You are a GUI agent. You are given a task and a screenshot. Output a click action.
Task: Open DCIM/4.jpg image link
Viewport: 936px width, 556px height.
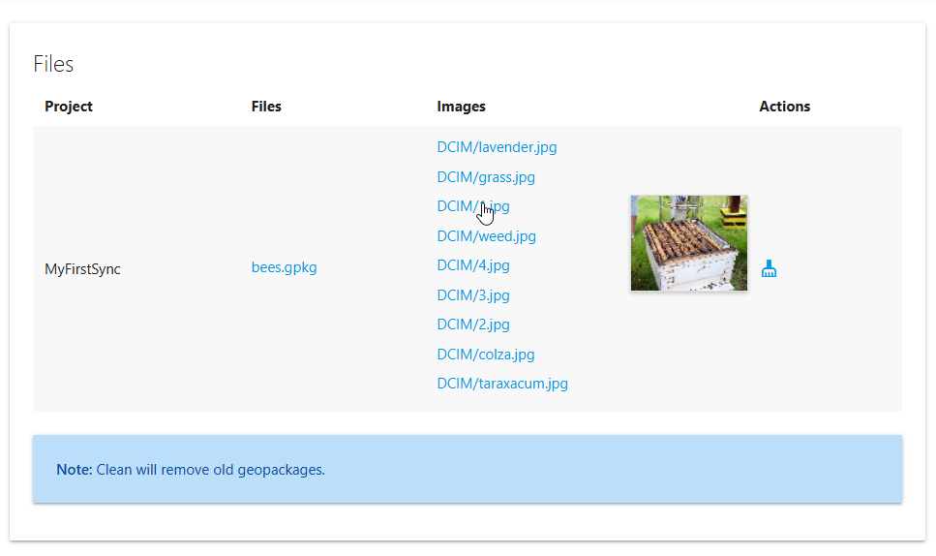(x=473, y=265)
